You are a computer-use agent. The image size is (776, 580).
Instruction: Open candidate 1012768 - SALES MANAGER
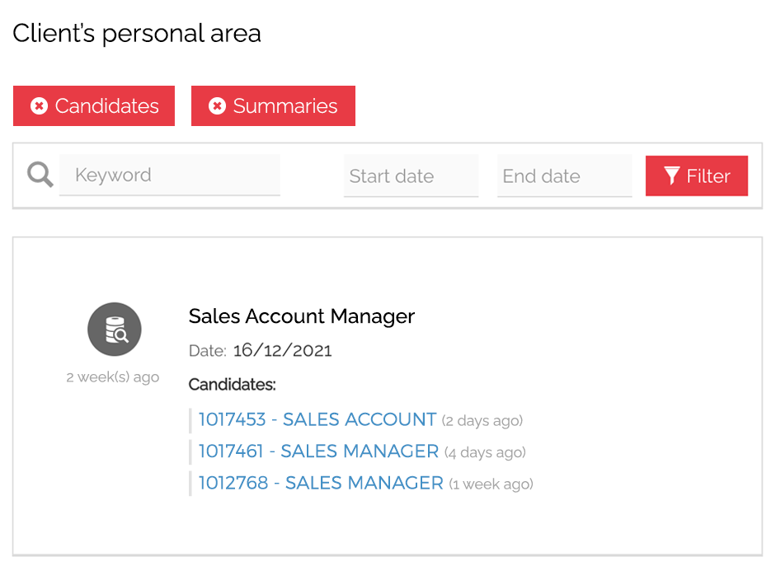321,484
